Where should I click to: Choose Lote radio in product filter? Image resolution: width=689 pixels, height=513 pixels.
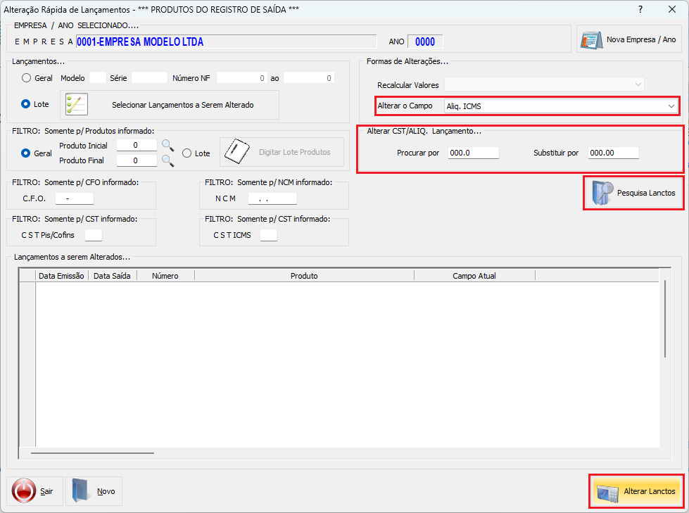tap(187, 153)
